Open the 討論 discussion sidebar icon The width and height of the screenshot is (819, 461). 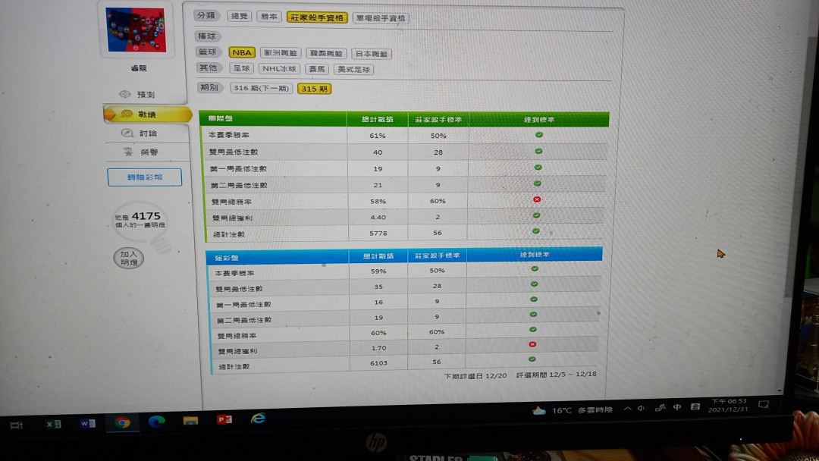point(127,133)
